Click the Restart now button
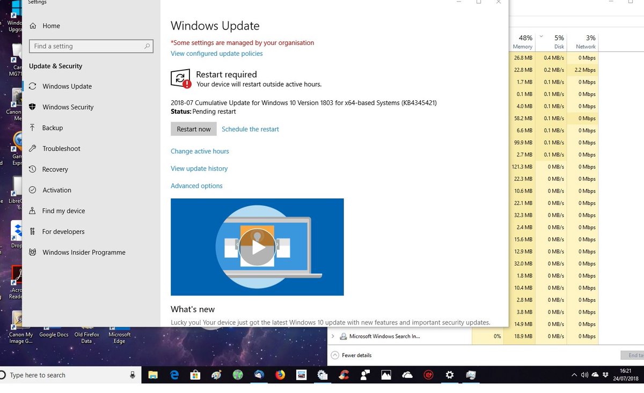 pos(194,129)
